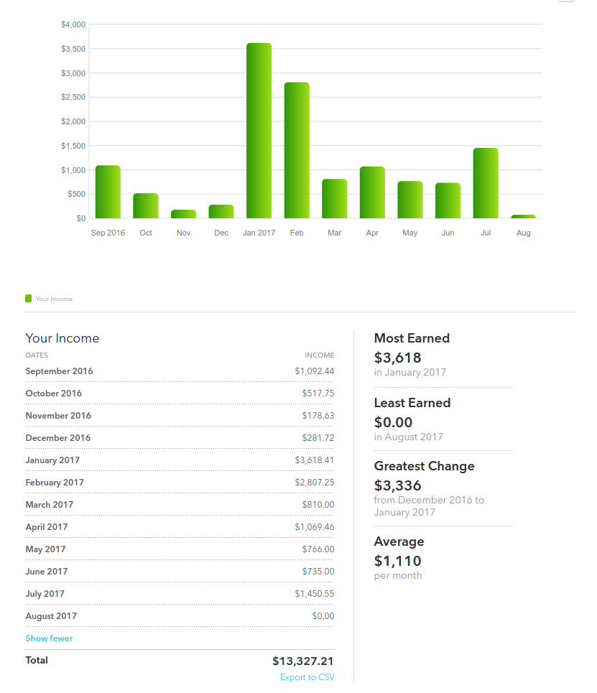Click the $1,450.55 income value

(x=315, y=594)
